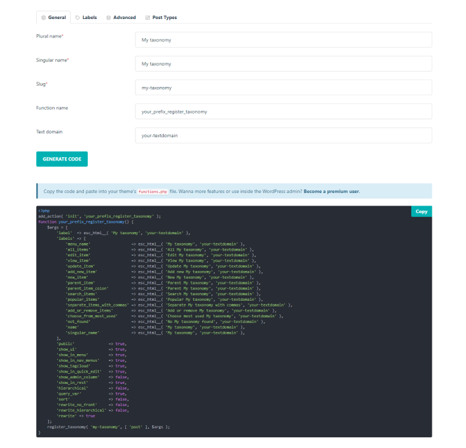Viewport: 466px width, 448px height.
Task: Copy the generated code with Copy button
Action: pos(421,211)
